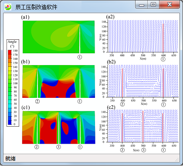Click the window resize grip in status bar
Image resolution: width=183 pixels, height=166 pixels.
[x=177, y=159]
